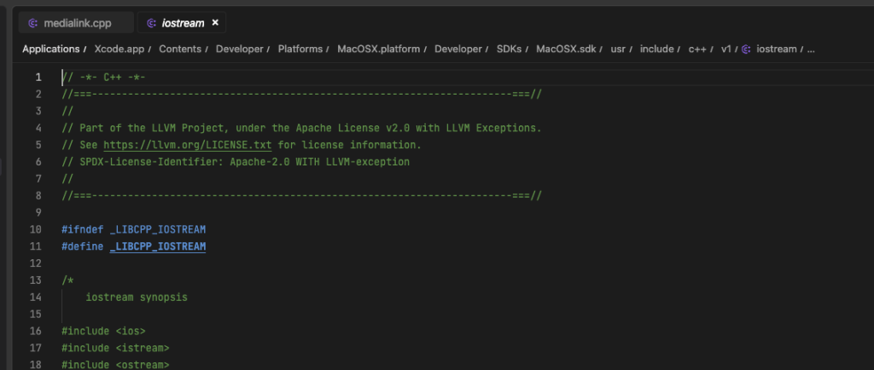The width and height of the screenshot is (874, 370).
Task: Click the Contents breadcrumb segment
Action: tap(180, 49)
